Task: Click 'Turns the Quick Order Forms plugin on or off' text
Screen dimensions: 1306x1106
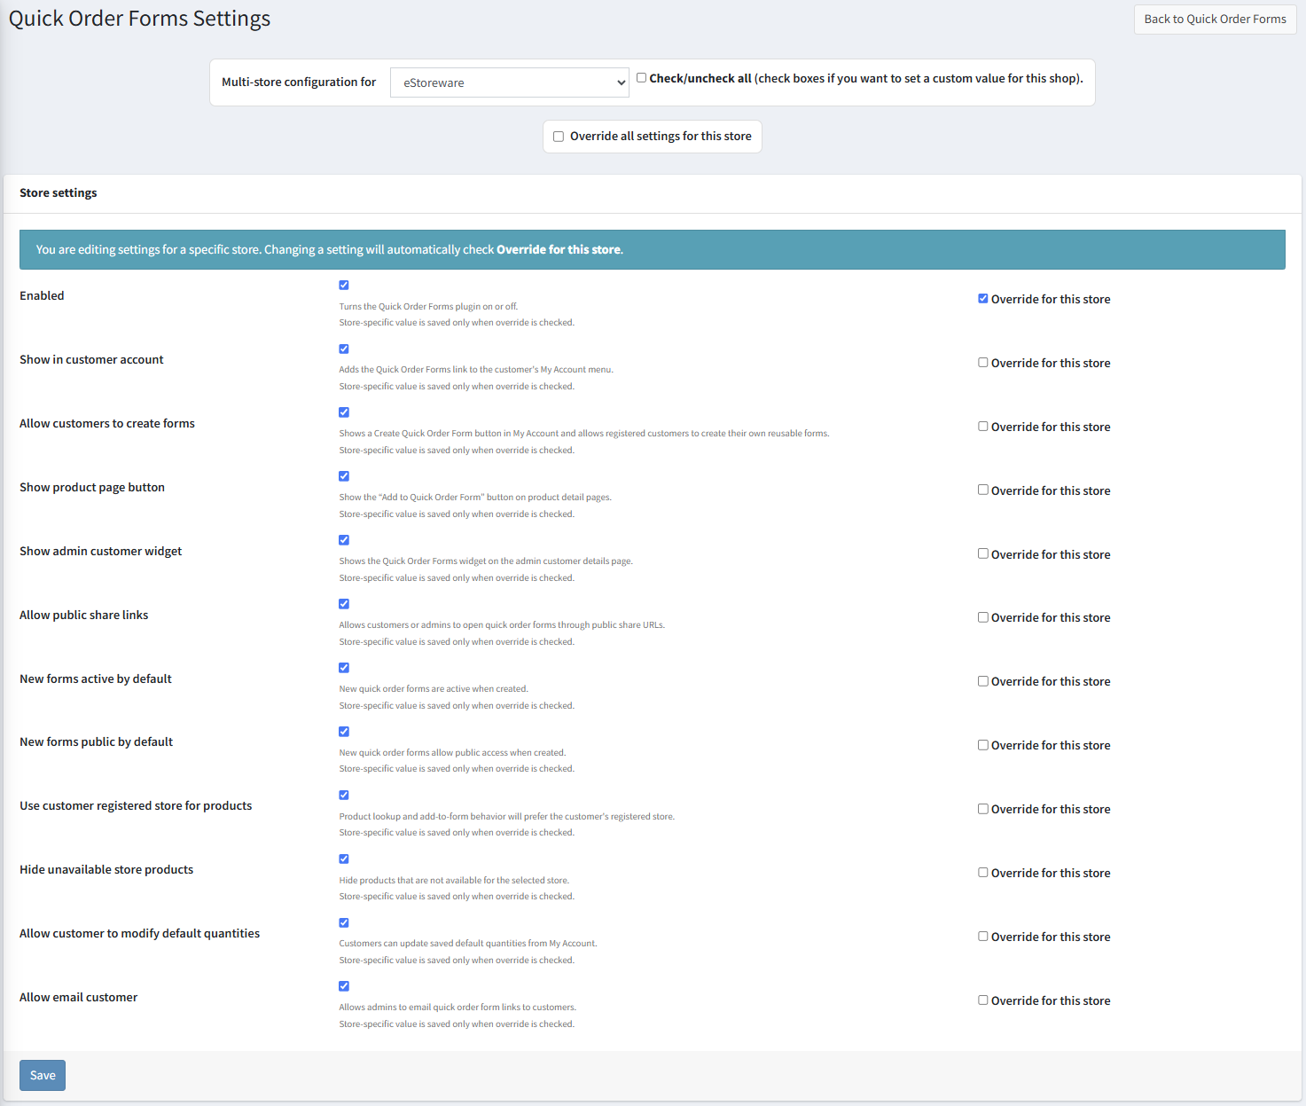Action: [428, 307]
